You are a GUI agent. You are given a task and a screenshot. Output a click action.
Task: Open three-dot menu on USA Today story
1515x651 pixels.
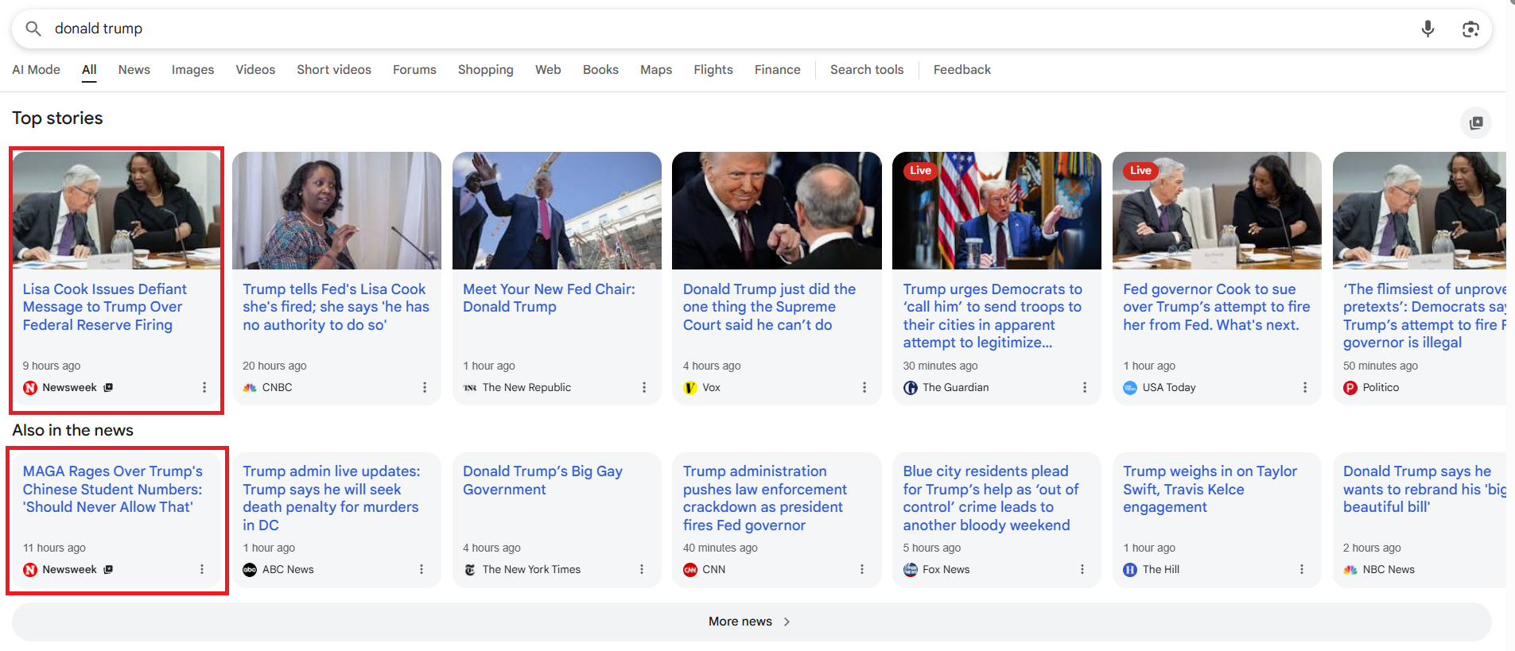click(1305, 387)
